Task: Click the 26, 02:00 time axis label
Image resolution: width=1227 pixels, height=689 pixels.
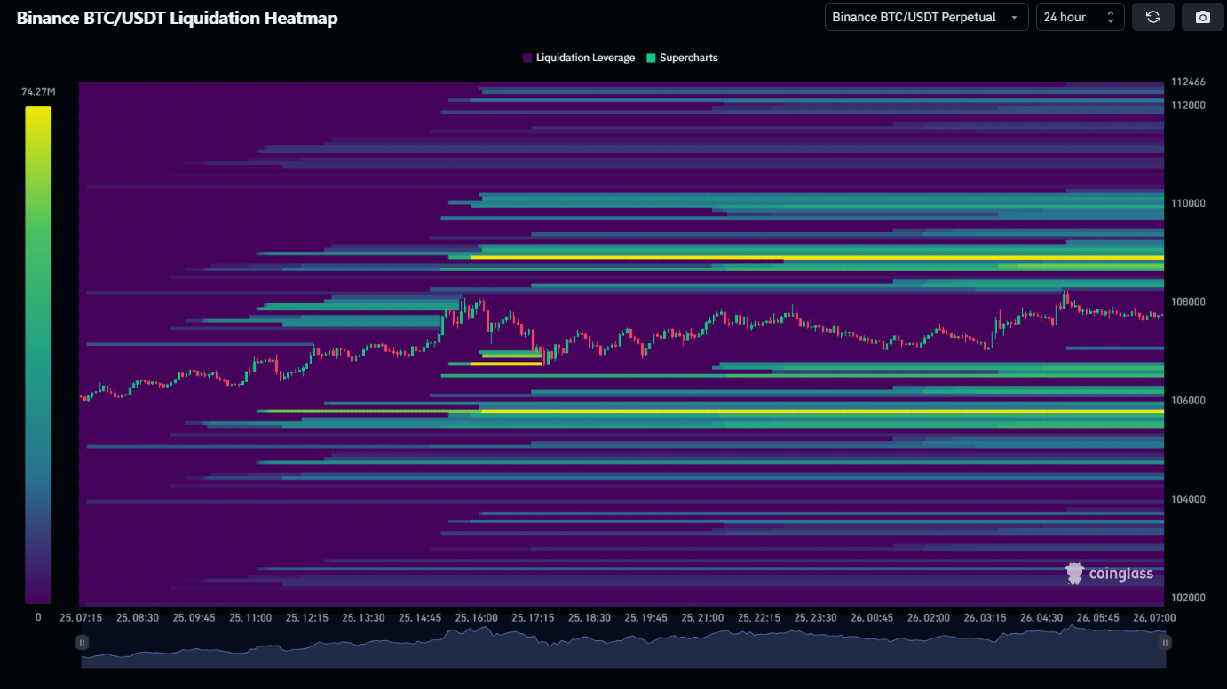Action: coord(930,617)
